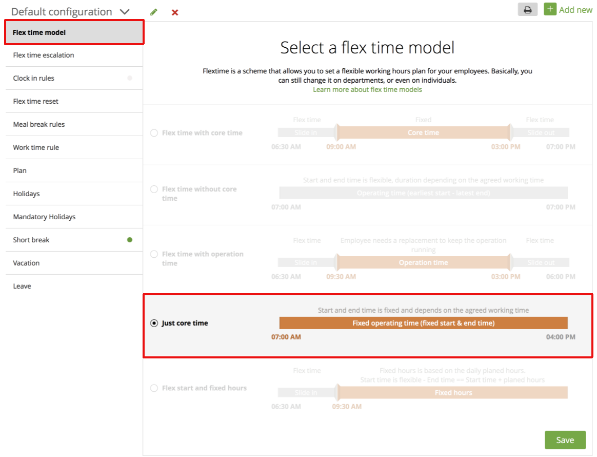Choose the Flex time without core time model
Screen dimensions: 597x457
(154, 189)
